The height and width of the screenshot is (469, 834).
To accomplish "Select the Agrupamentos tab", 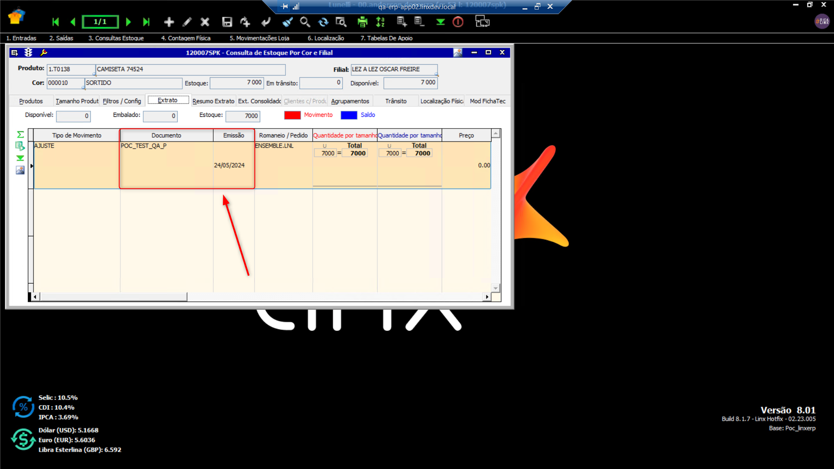I will point(350,101).
